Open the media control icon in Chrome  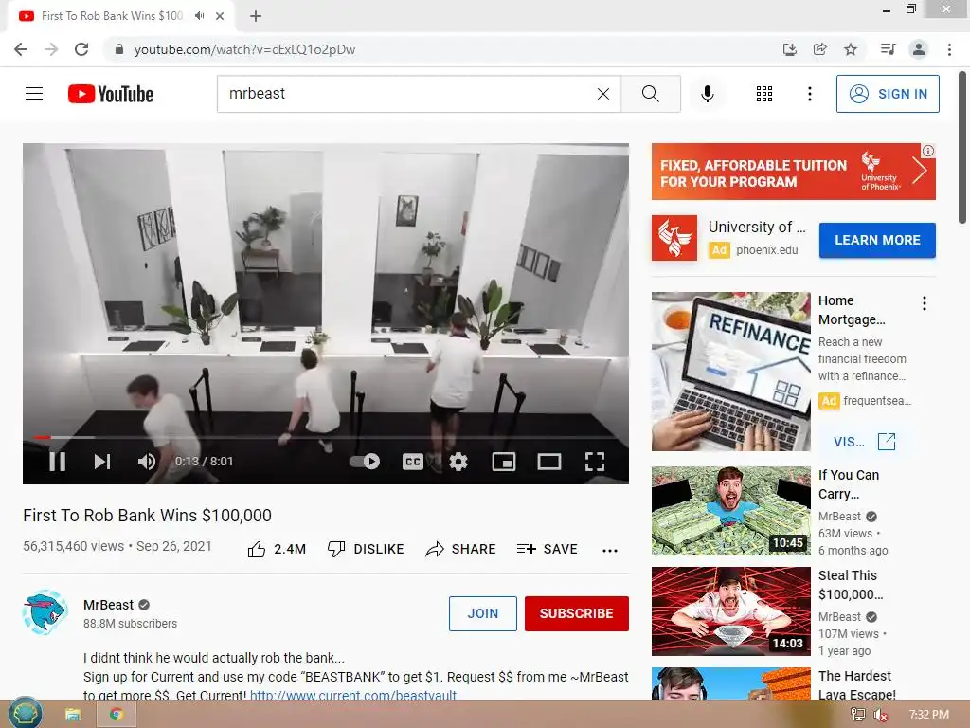pyautogui.click(x=888, y=49)
